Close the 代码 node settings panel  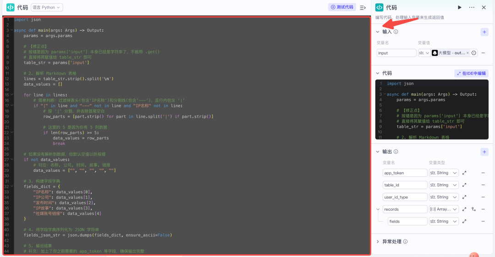click(x=484, y=7)
